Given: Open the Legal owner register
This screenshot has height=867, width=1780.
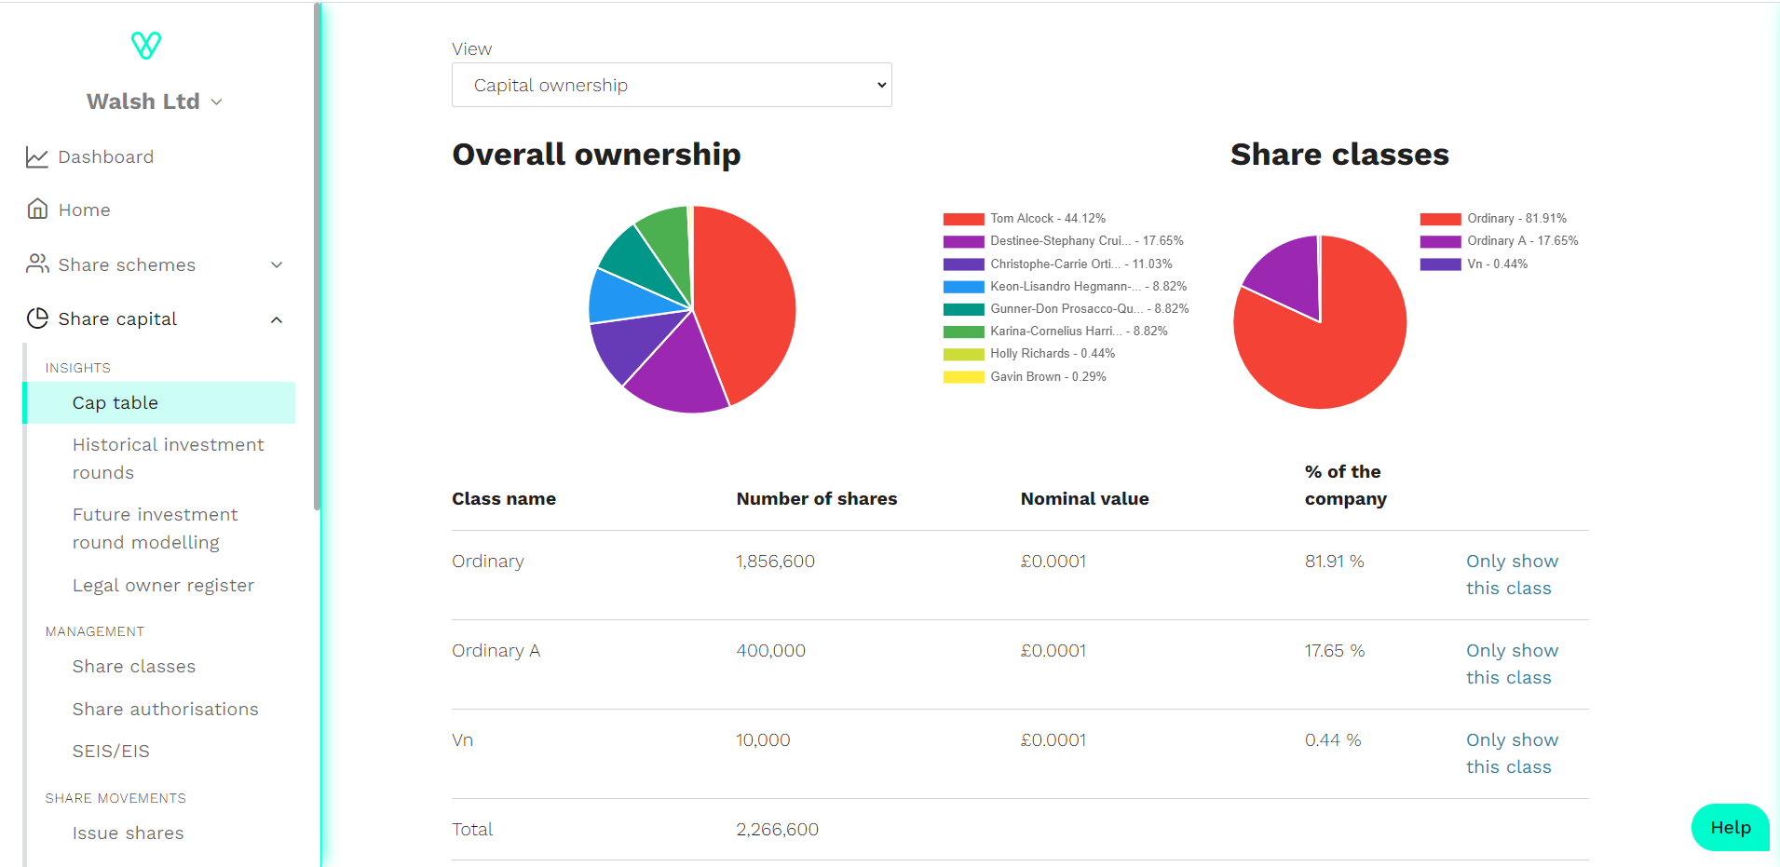Looking at the screenshot, I should click(163, 585).
